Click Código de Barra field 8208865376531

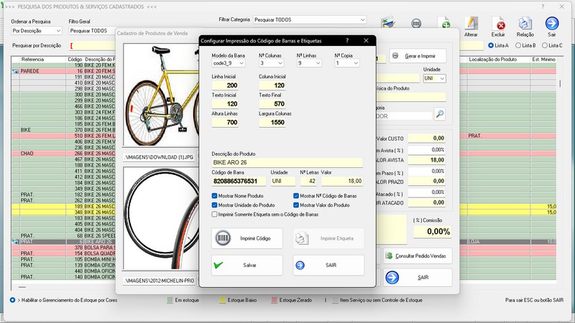click(239, 182)
